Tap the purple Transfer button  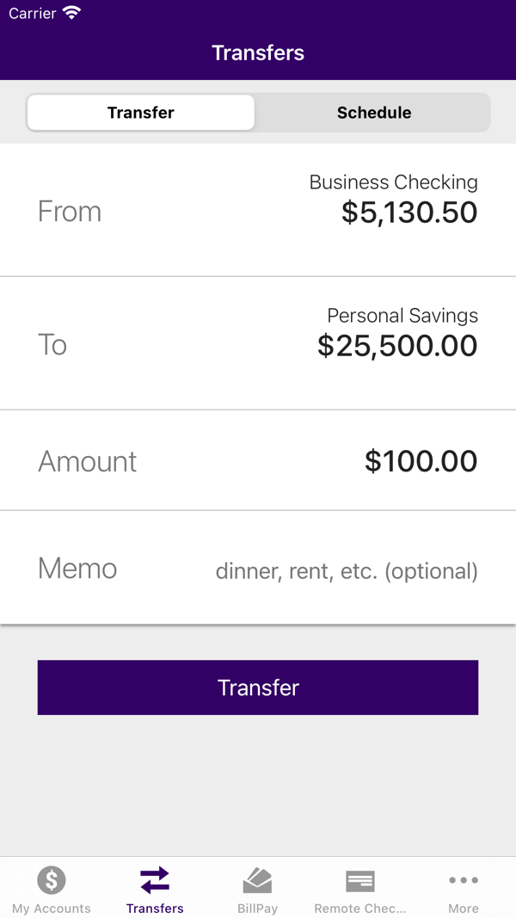258,687
